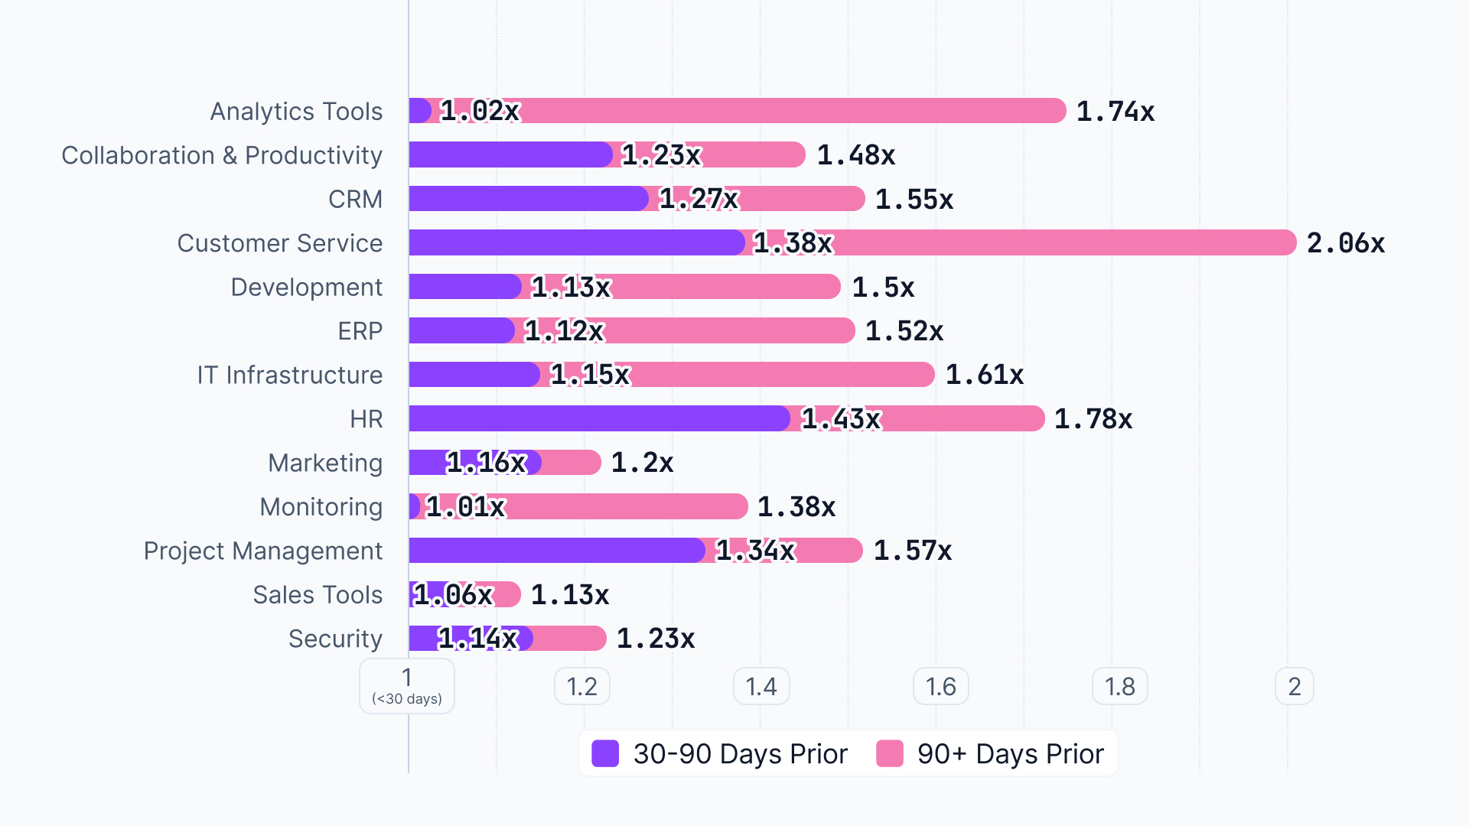Click the Project Management purple bar
The width and height of the screenshot is (1469, 826).
(x=555, y=551)
